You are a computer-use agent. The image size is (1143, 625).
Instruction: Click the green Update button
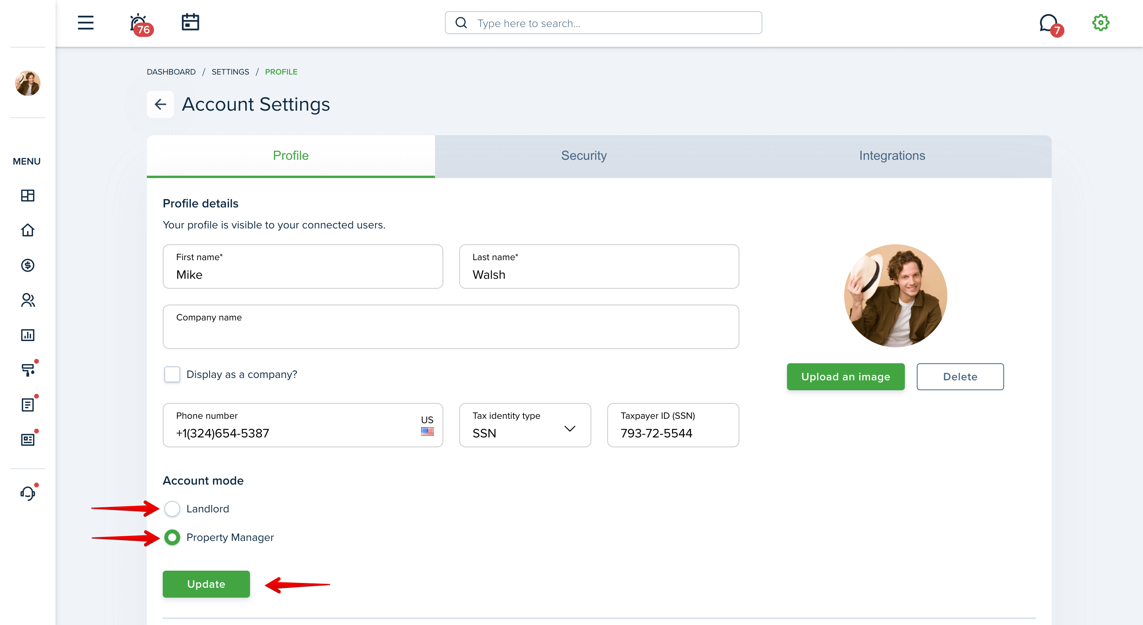(206, 584)
